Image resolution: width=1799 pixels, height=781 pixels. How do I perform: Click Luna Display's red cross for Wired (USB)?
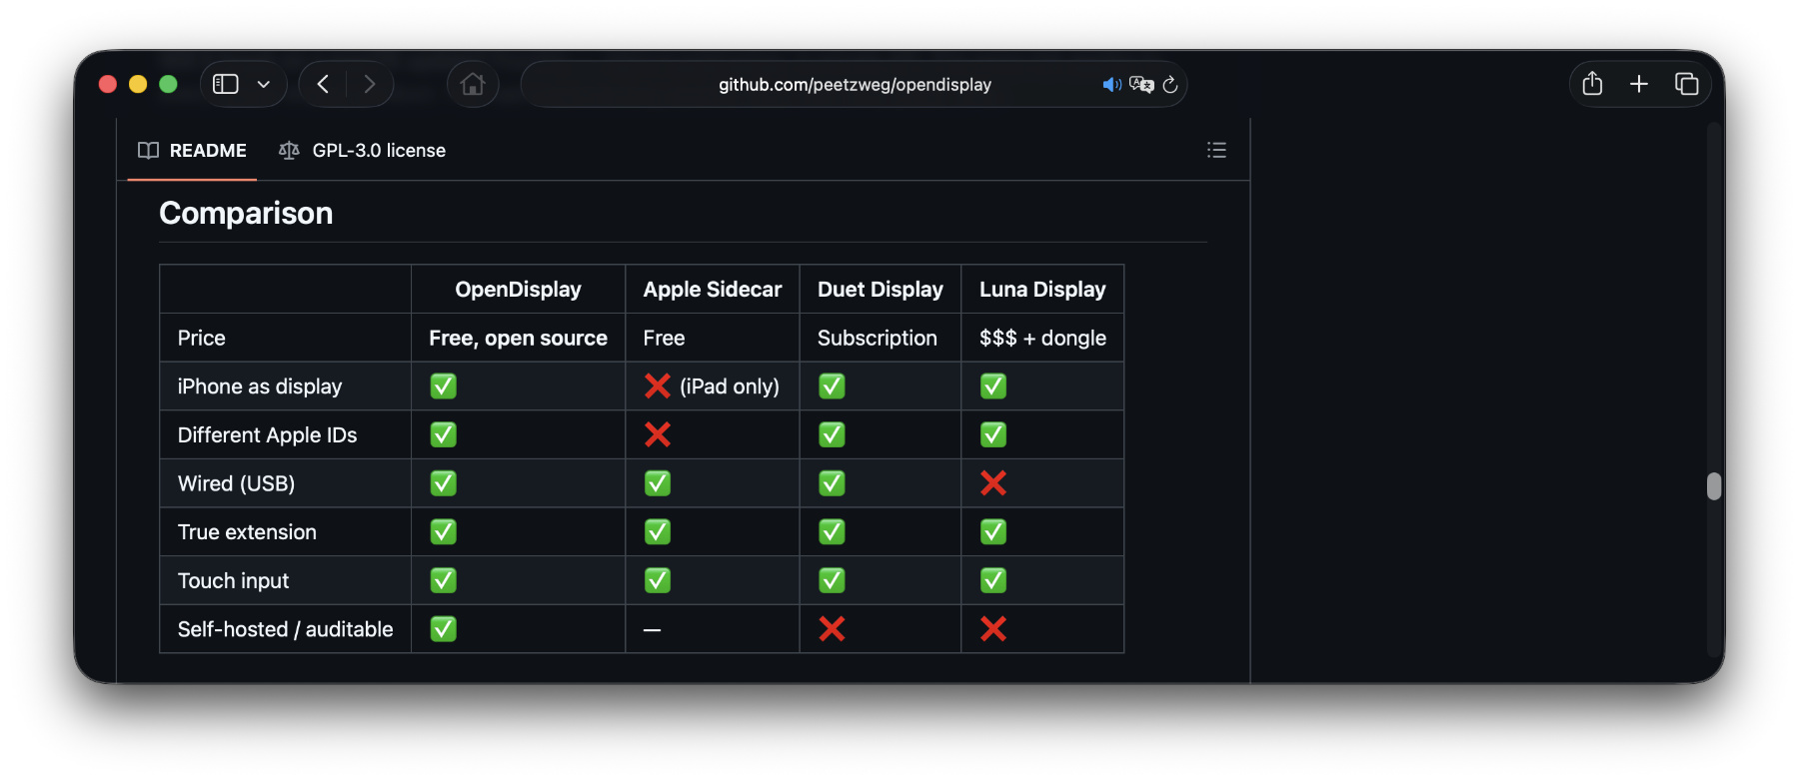click(993, 483)
